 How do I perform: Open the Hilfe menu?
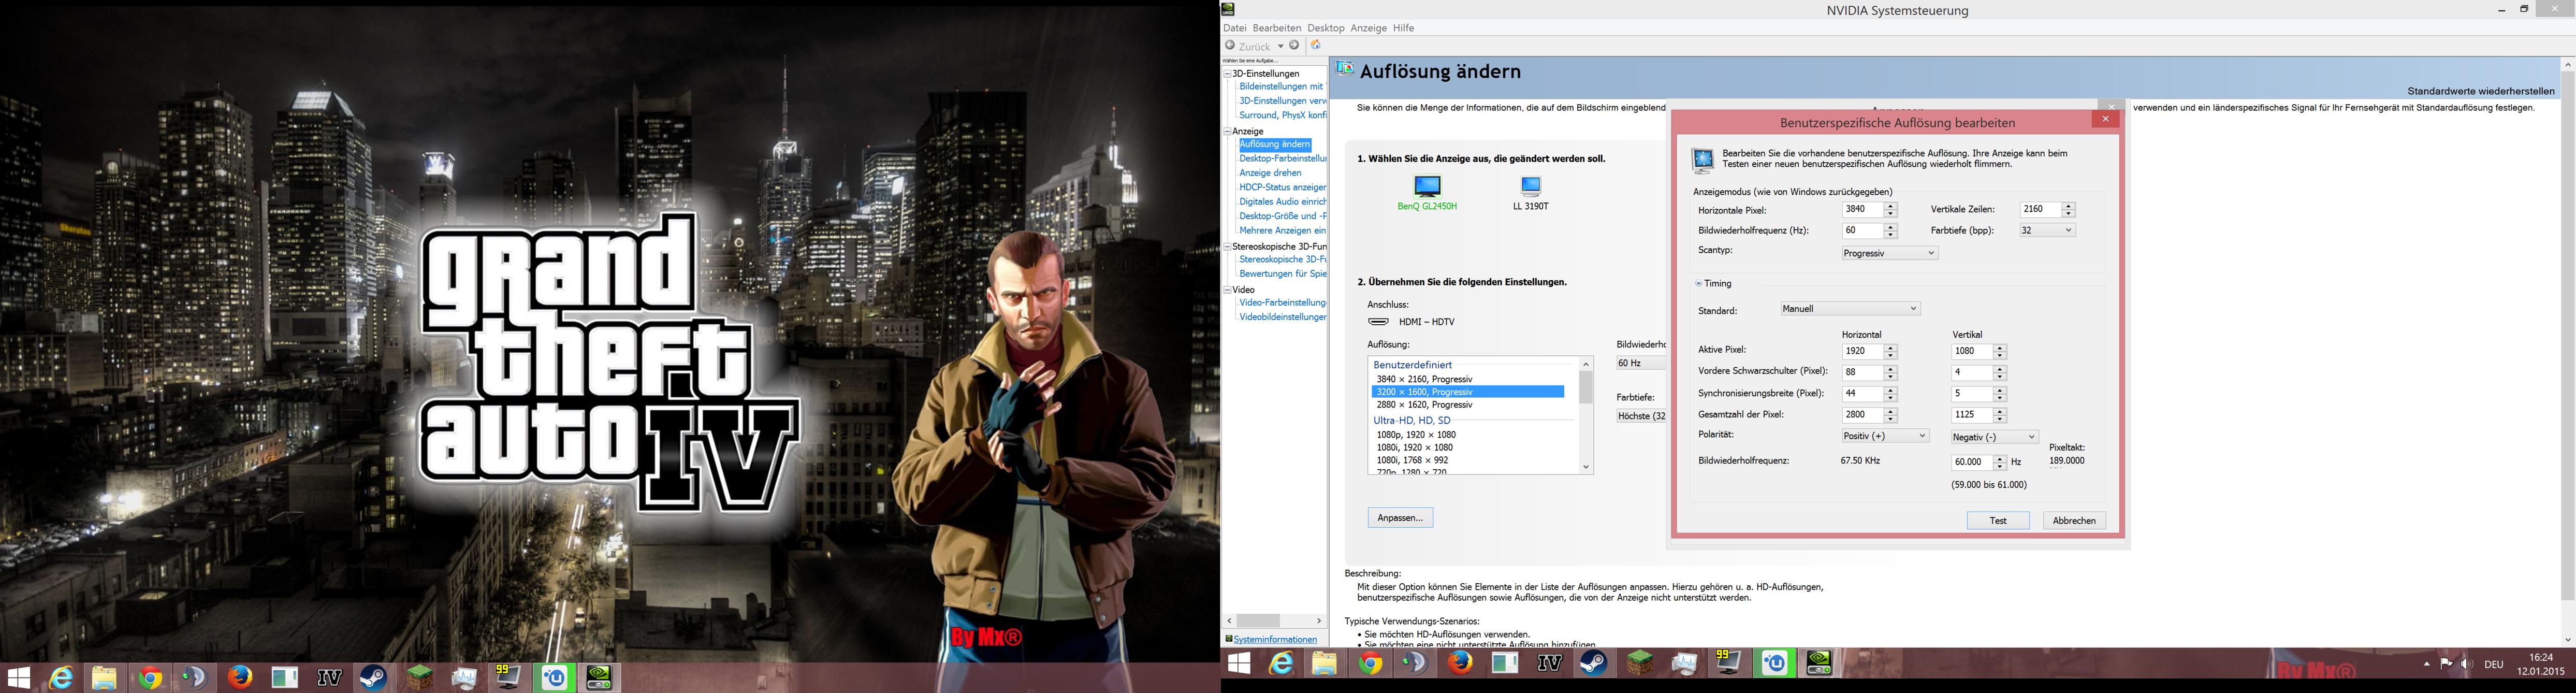point(1403,28)
